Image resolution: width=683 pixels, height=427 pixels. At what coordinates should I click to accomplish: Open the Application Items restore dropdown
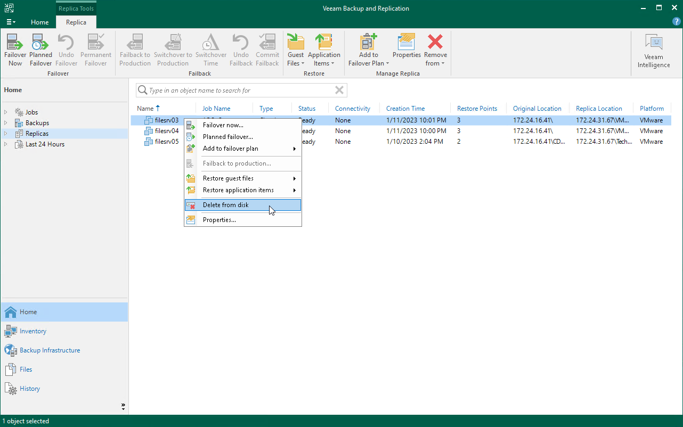pyautogui.click(x=324, y=50)
